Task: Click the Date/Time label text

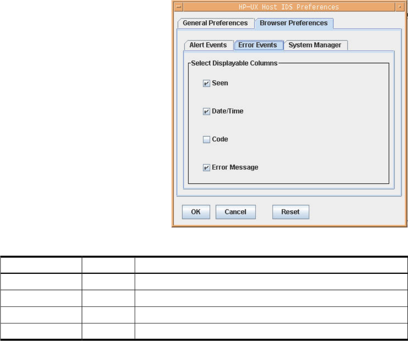Action: [x=228, y=111]
